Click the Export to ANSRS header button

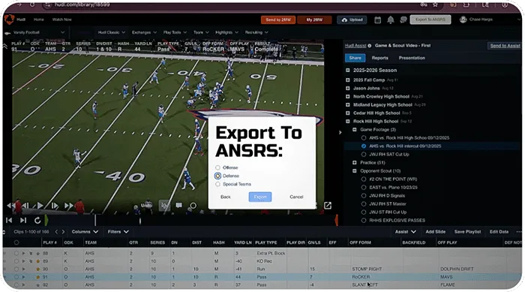[x=430, y=20]
